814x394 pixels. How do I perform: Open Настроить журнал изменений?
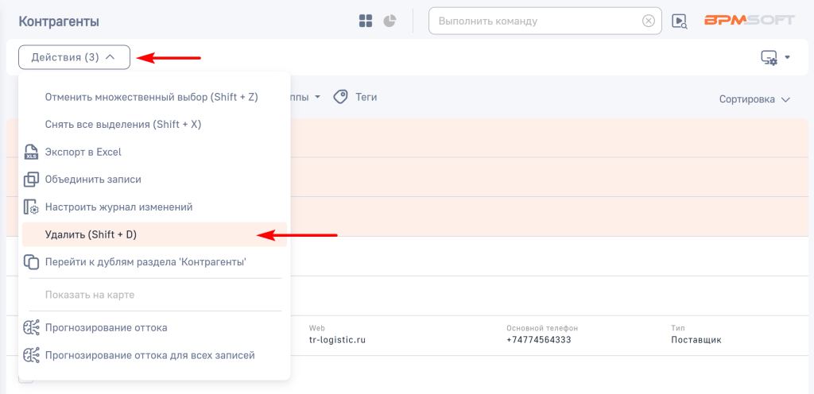[x=118, y=207]
